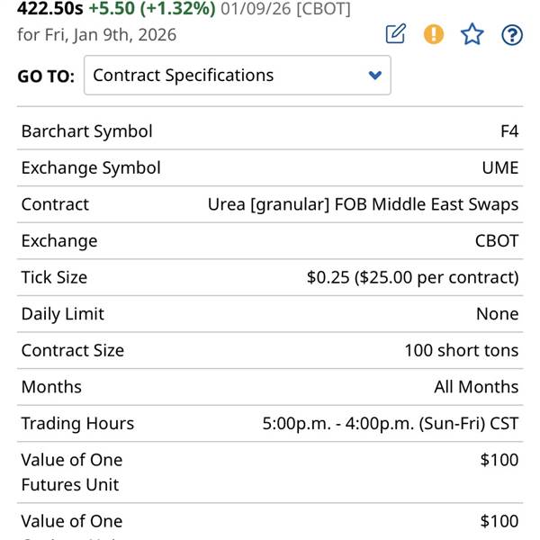Click the 01/09/26 [CBOT] timestamp
Screen dimensions: 540x540
(285, 9)
